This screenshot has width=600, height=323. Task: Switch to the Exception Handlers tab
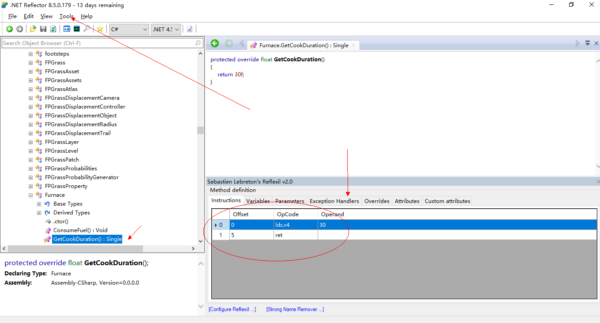coord(334,201)
